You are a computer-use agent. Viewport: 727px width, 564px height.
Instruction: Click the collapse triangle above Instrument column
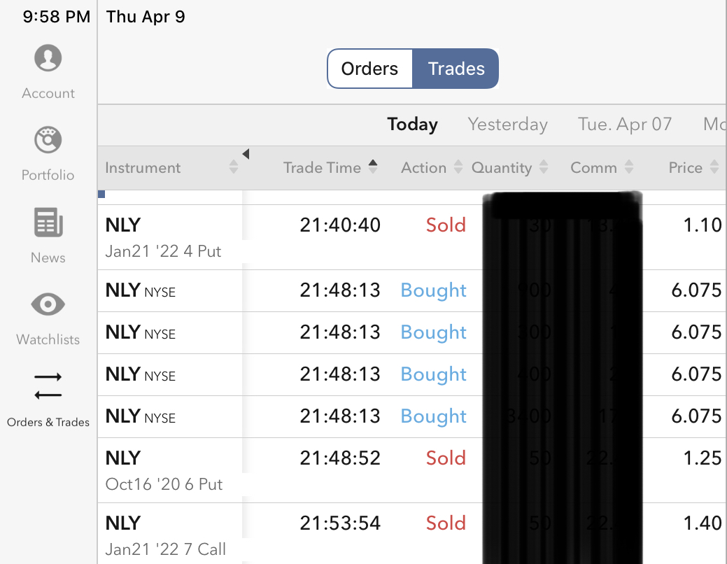(x=246, y=154)
